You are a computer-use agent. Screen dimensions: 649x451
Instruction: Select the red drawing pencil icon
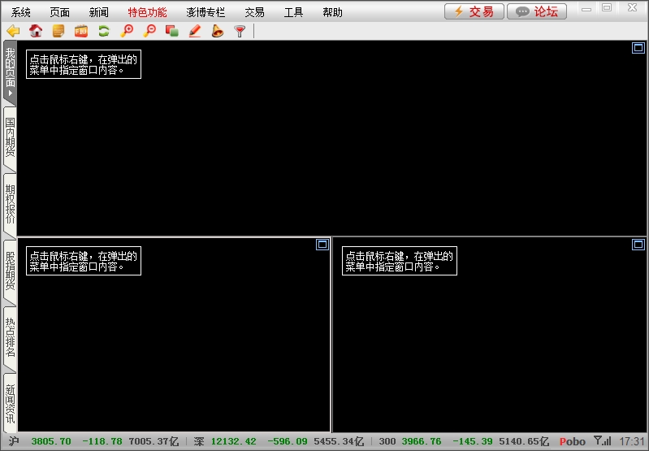tap(194, 31)
